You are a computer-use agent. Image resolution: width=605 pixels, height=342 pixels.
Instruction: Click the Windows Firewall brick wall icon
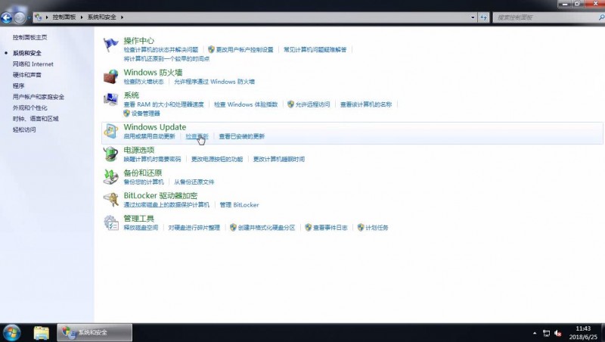(110, 76)
